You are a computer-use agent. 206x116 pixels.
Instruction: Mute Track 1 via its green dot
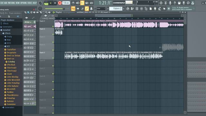click(x=53, y=26)
